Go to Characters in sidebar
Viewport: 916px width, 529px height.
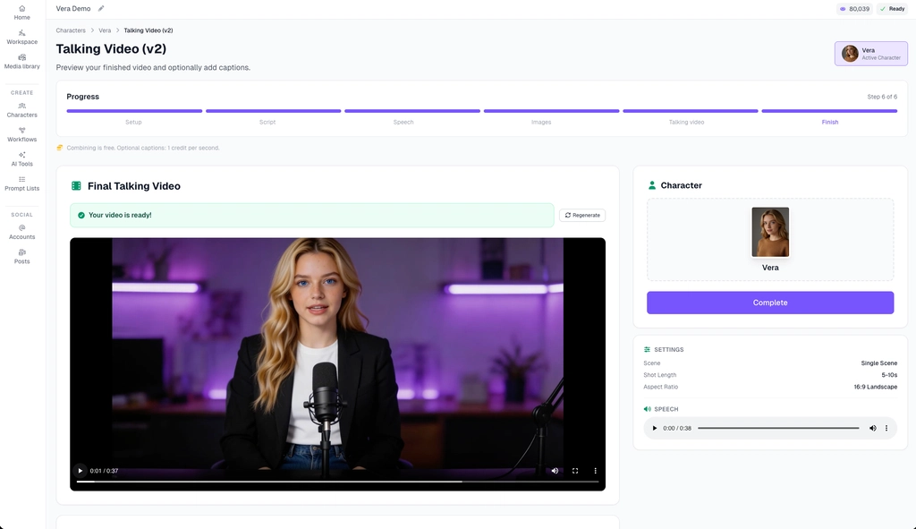tap(21, 110)
